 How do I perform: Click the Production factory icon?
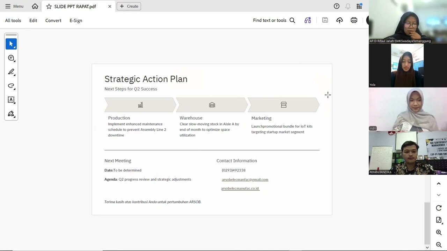(140, 105)
